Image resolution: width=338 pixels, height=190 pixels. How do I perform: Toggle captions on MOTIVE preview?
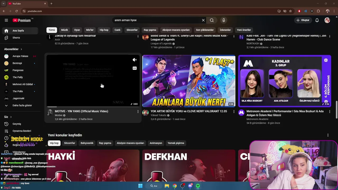pos(135,68)
